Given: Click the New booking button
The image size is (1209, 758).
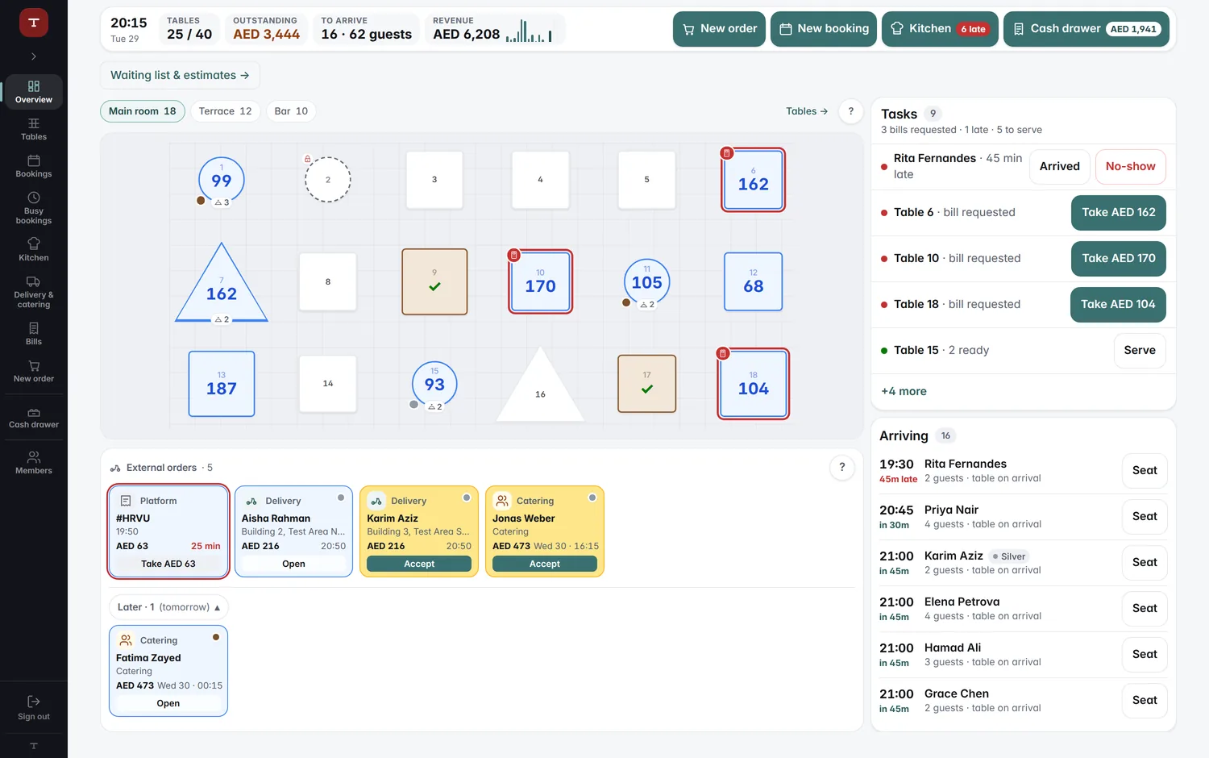Looking at the screenshot, I should pos(824,29).
